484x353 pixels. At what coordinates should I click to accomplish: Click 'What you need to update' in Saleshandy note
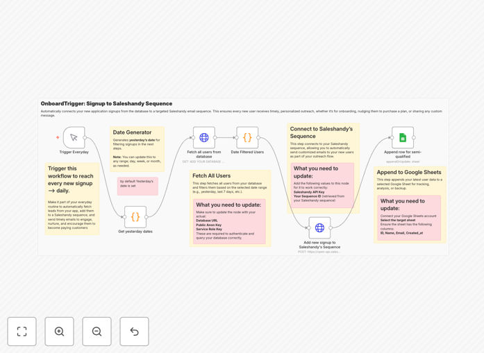(x=316, y=172)
